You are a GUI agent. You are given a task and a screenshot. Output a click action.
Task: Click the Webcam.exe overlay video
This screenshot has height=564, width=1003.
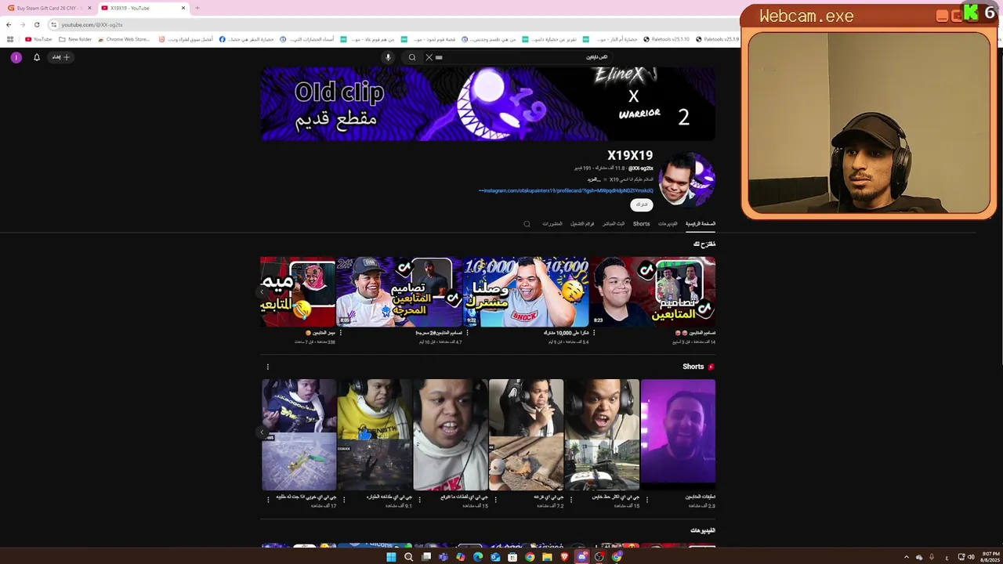[868, 122]
